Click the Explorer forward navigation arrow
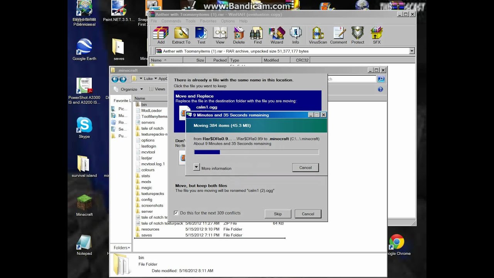The width and height of the screenshot is (494, 278). point(123,79)
